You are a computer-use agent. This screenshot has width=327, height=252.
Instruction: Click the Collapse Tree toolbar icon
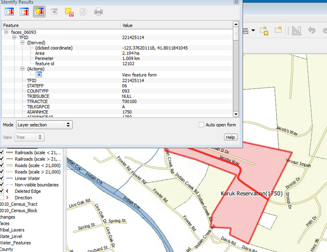[24, 11]
